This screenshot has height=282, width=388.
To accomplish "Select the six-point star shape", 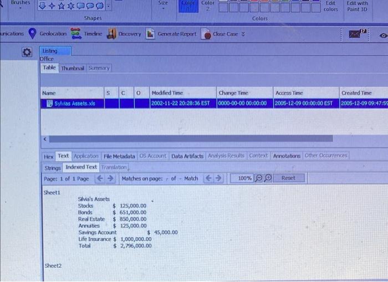I will click(71, 6).
